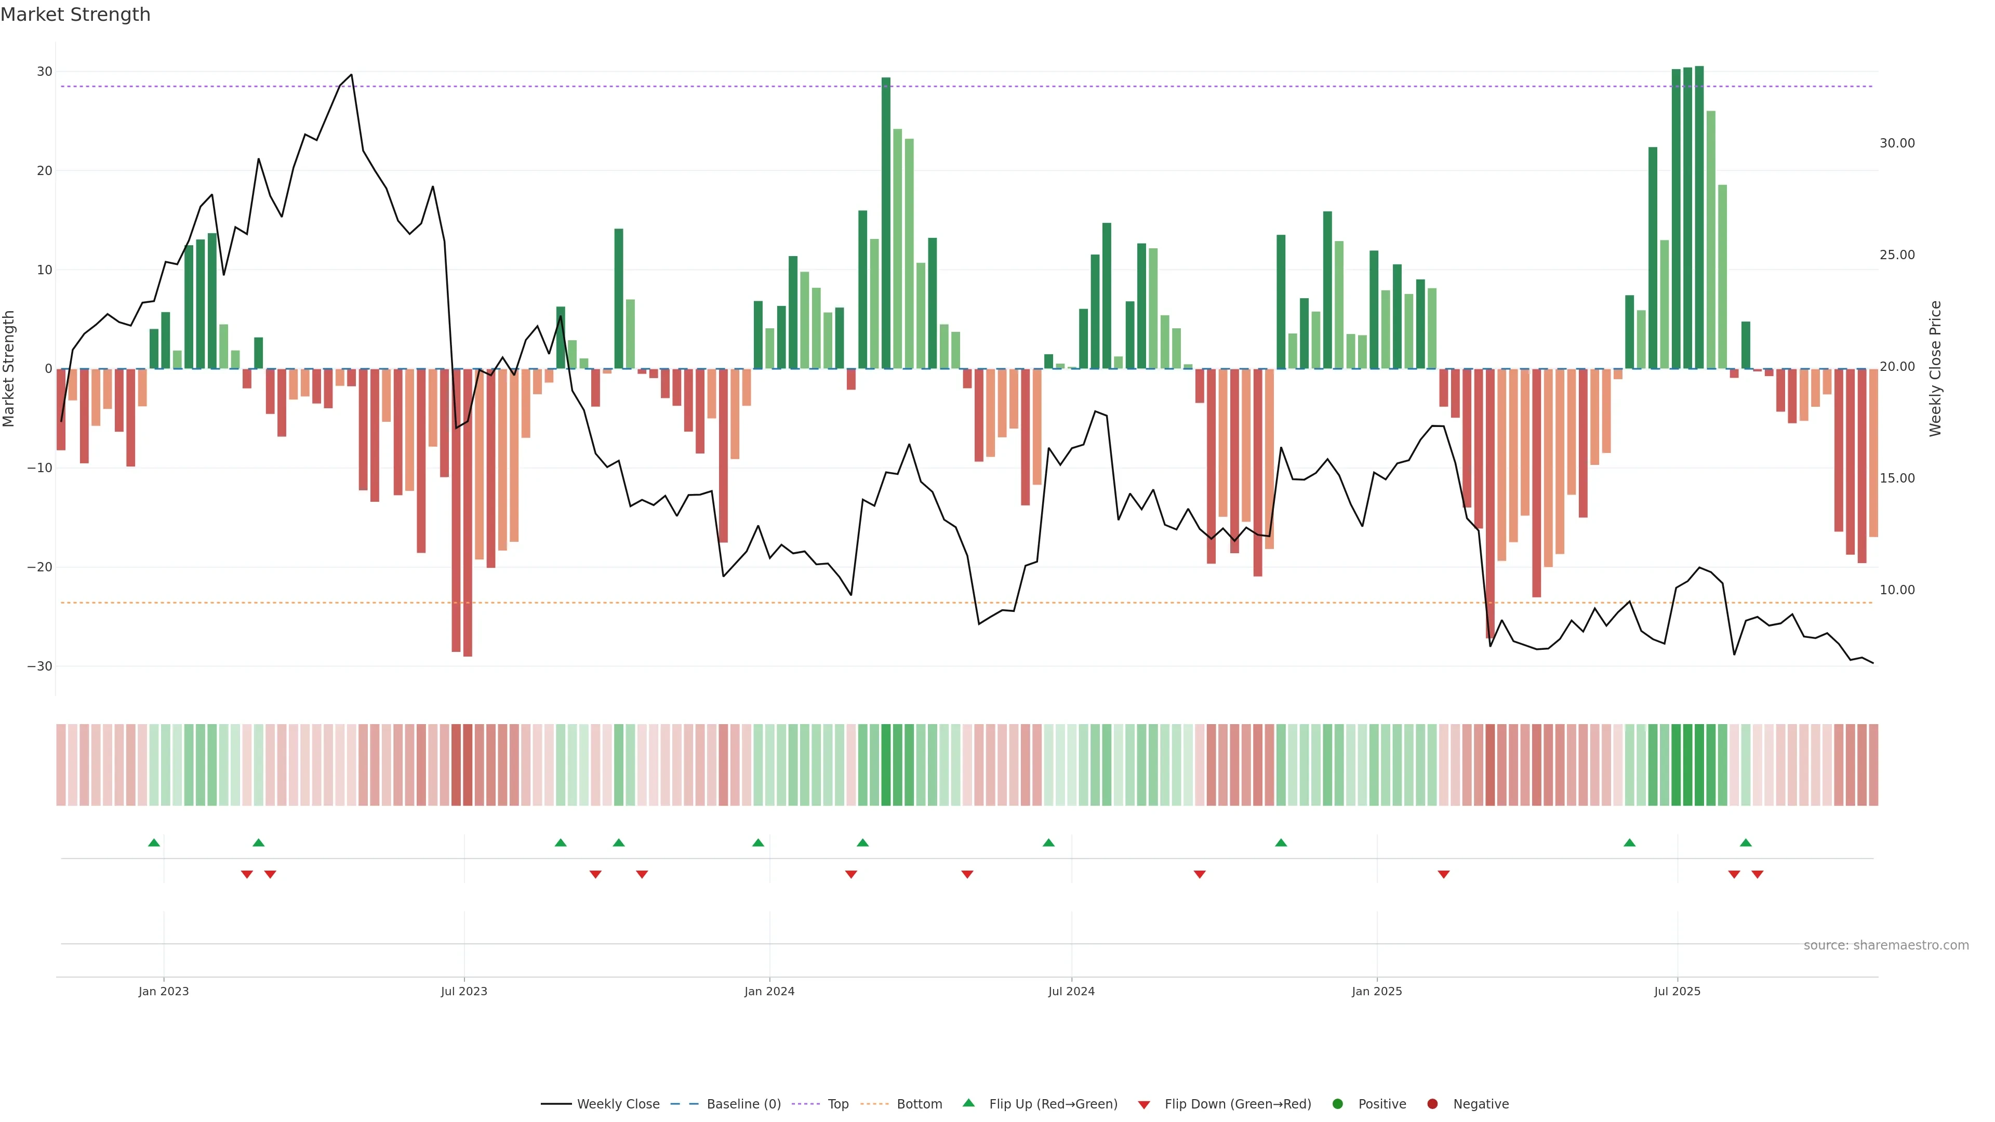Click the leftmost green flip-up marker
Screen dimensions: 1995x1122
pyautogui.click(x=154, y=843)
